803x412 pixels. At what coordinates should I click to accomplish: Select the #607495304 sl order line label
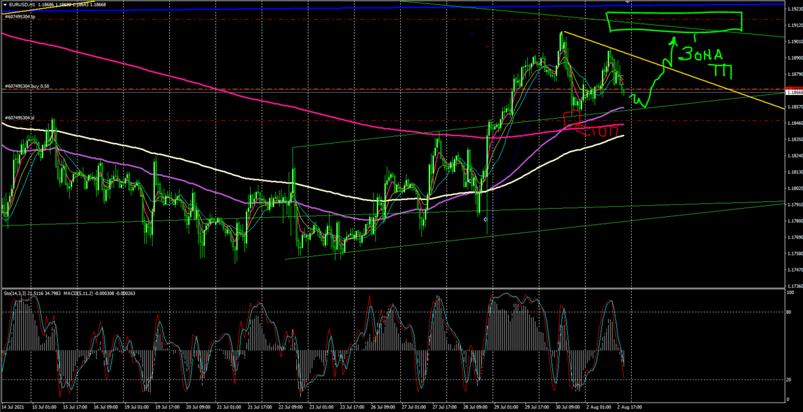coord(19,117)
